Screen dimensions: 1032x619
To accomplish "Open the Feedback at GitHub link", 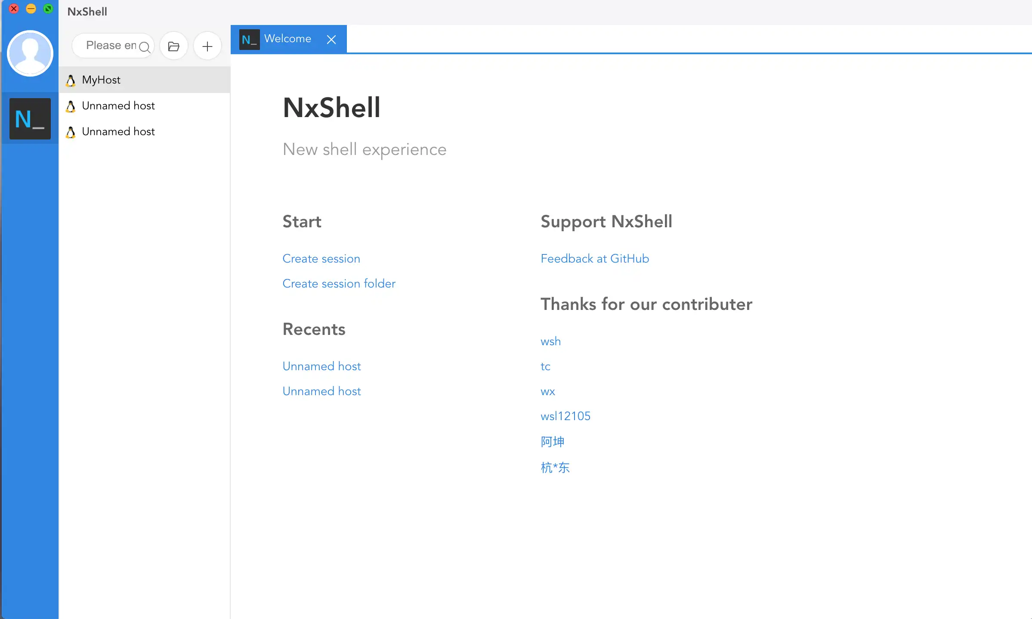I will (595, 259).
